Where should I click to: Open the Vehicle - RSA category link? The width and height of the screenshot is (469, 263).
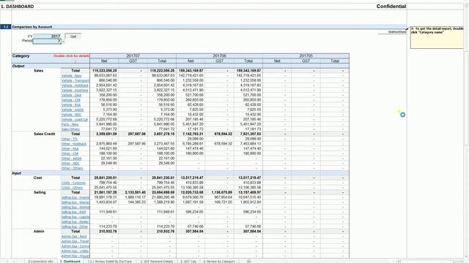point(71,105)
